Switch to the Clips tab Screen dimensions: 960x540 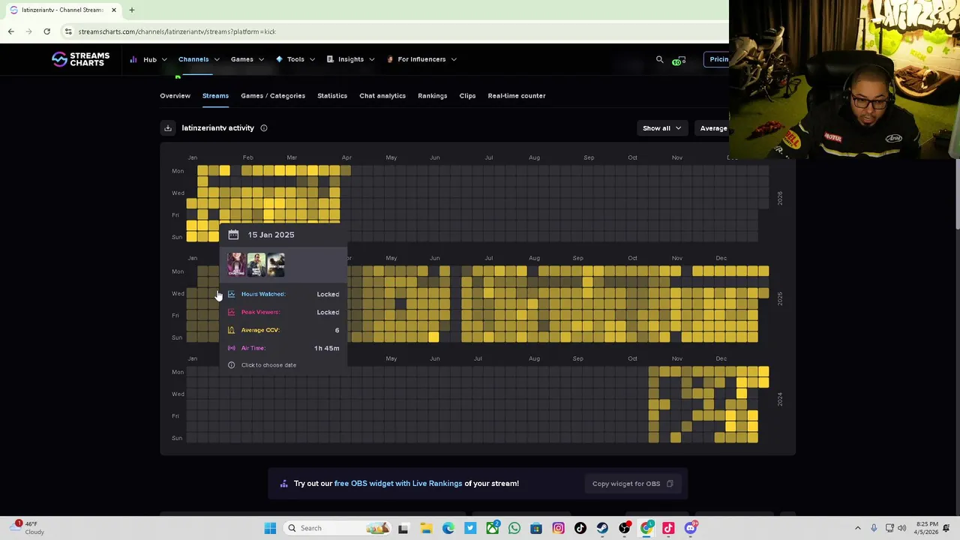point(467,96)
